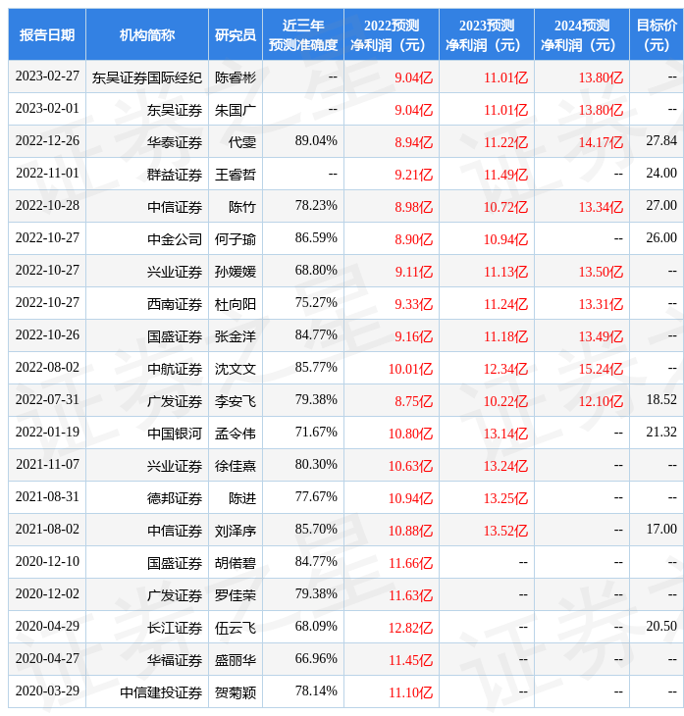The height and width of the screenshot is (716, 684).
Task: Select target price 18.52
Action: 661,400
